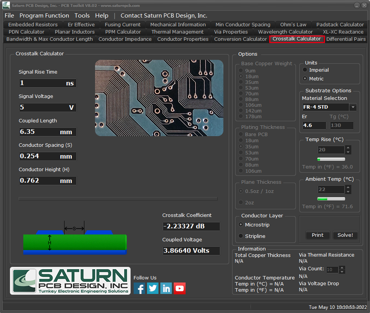Open the Tools menu
370x313 pixels.
pyautogui.click(x=82, y=16)
